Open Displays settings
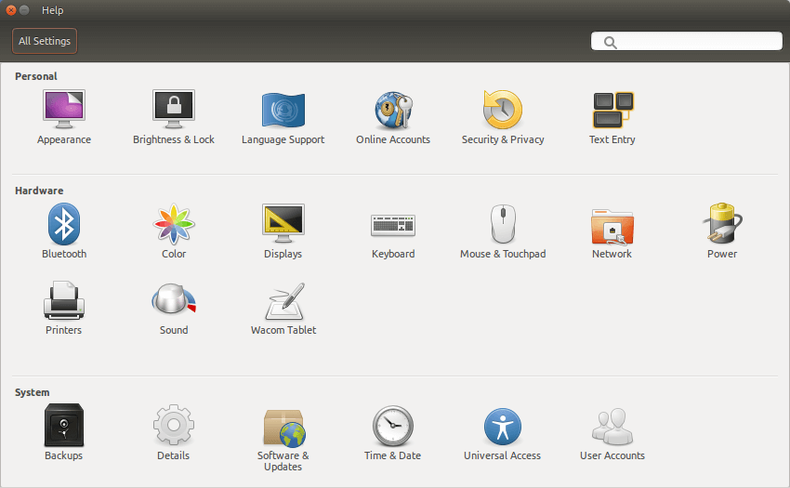The width and height of the screenshot is (790, 488). [283, 231]
